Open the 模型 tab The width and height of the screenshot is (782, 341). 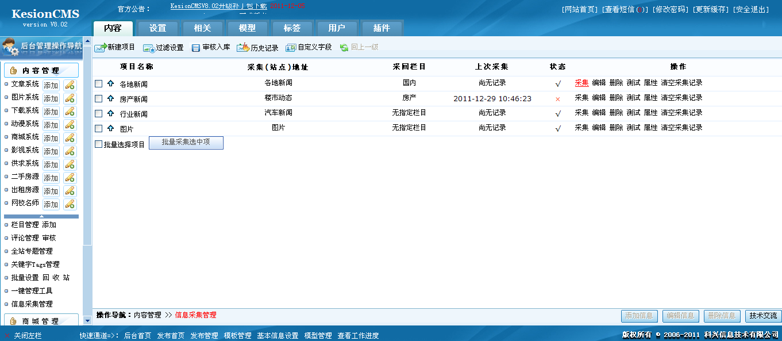[x=248, y=28]
